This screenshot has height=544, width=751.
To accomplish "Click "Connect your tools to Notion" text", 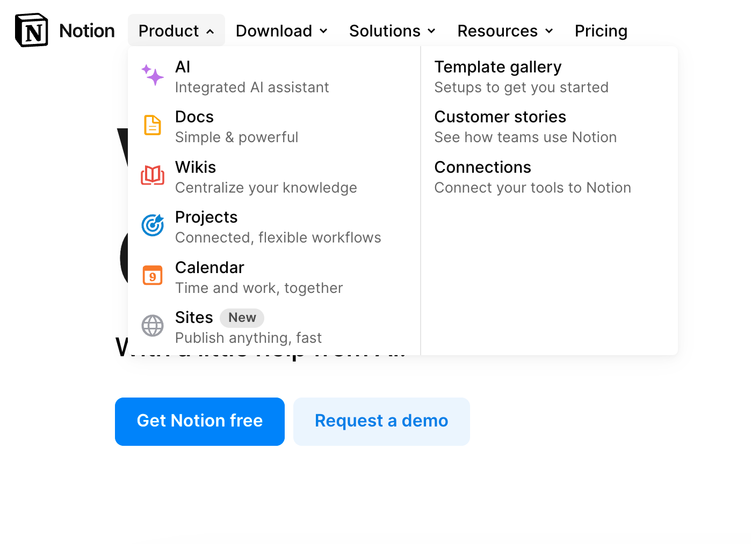I will pyautogui.click(x=532, y=187).
